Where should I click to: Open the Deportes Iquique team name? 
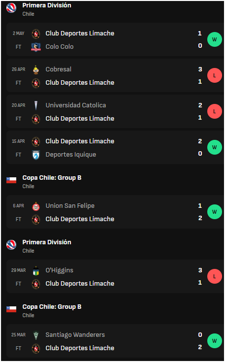click(x=71, y=155)
